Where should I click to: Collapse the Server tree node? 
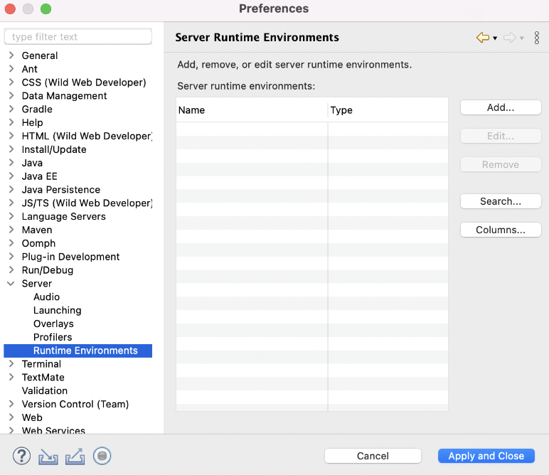(x=11, y=284)
